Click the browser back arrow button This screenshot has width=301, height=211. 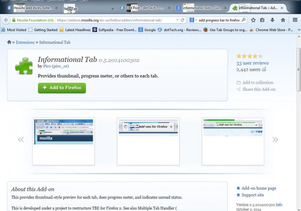[x=6, y=20]
